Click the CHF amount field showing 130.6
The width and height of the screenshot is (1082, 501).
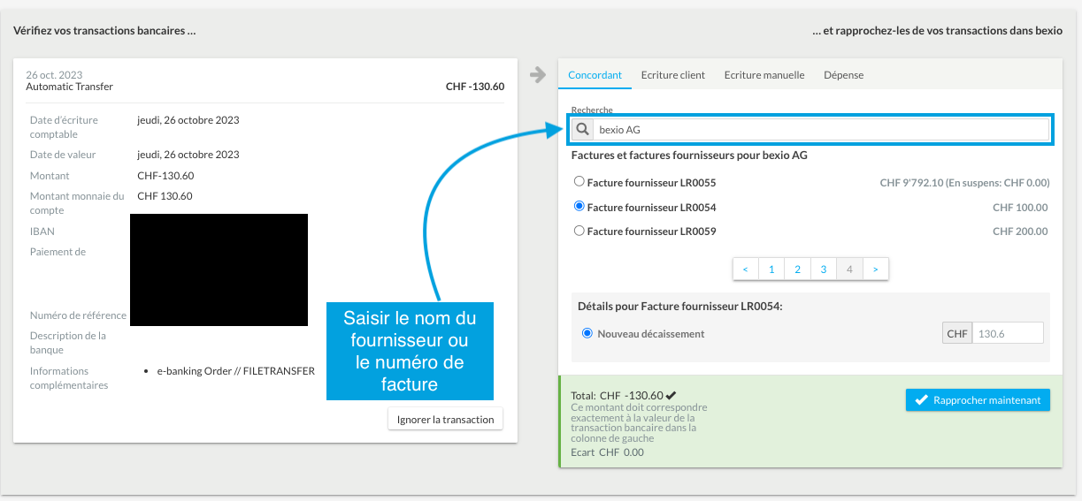[x=1008, y=333]
